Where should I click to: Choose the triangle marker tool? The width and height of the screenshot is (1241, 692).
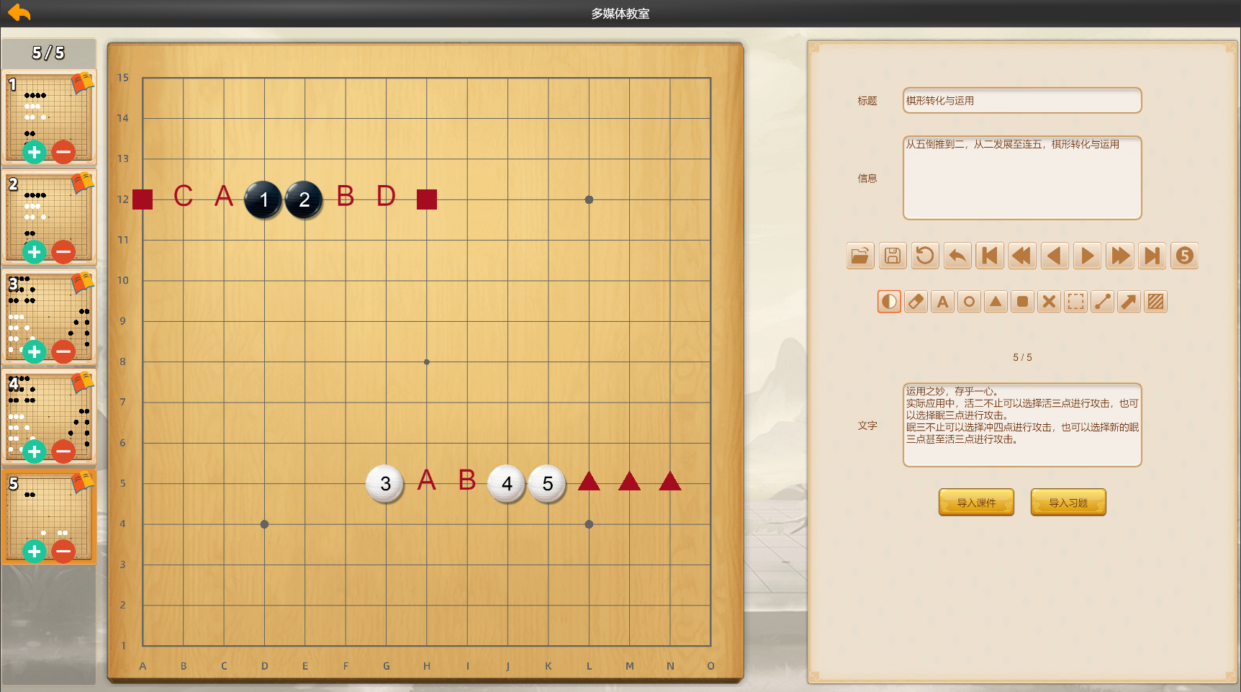pyautogui.click(x=996, y=302)
